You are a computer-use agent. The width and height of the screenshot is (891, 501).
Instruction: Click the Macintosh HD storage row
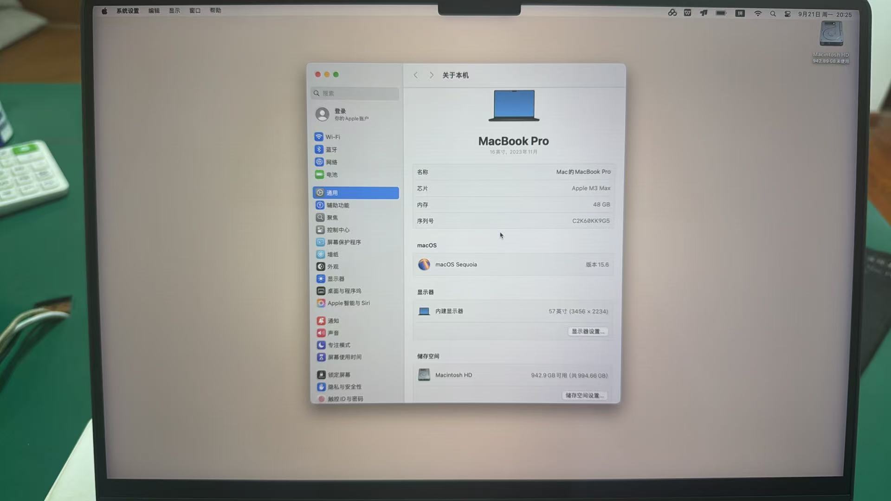tap(513, 375)
